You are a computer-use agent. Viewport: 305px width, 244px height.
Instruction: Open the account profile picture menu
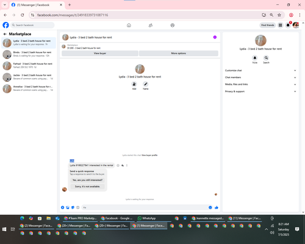click(x=296, y=25)
